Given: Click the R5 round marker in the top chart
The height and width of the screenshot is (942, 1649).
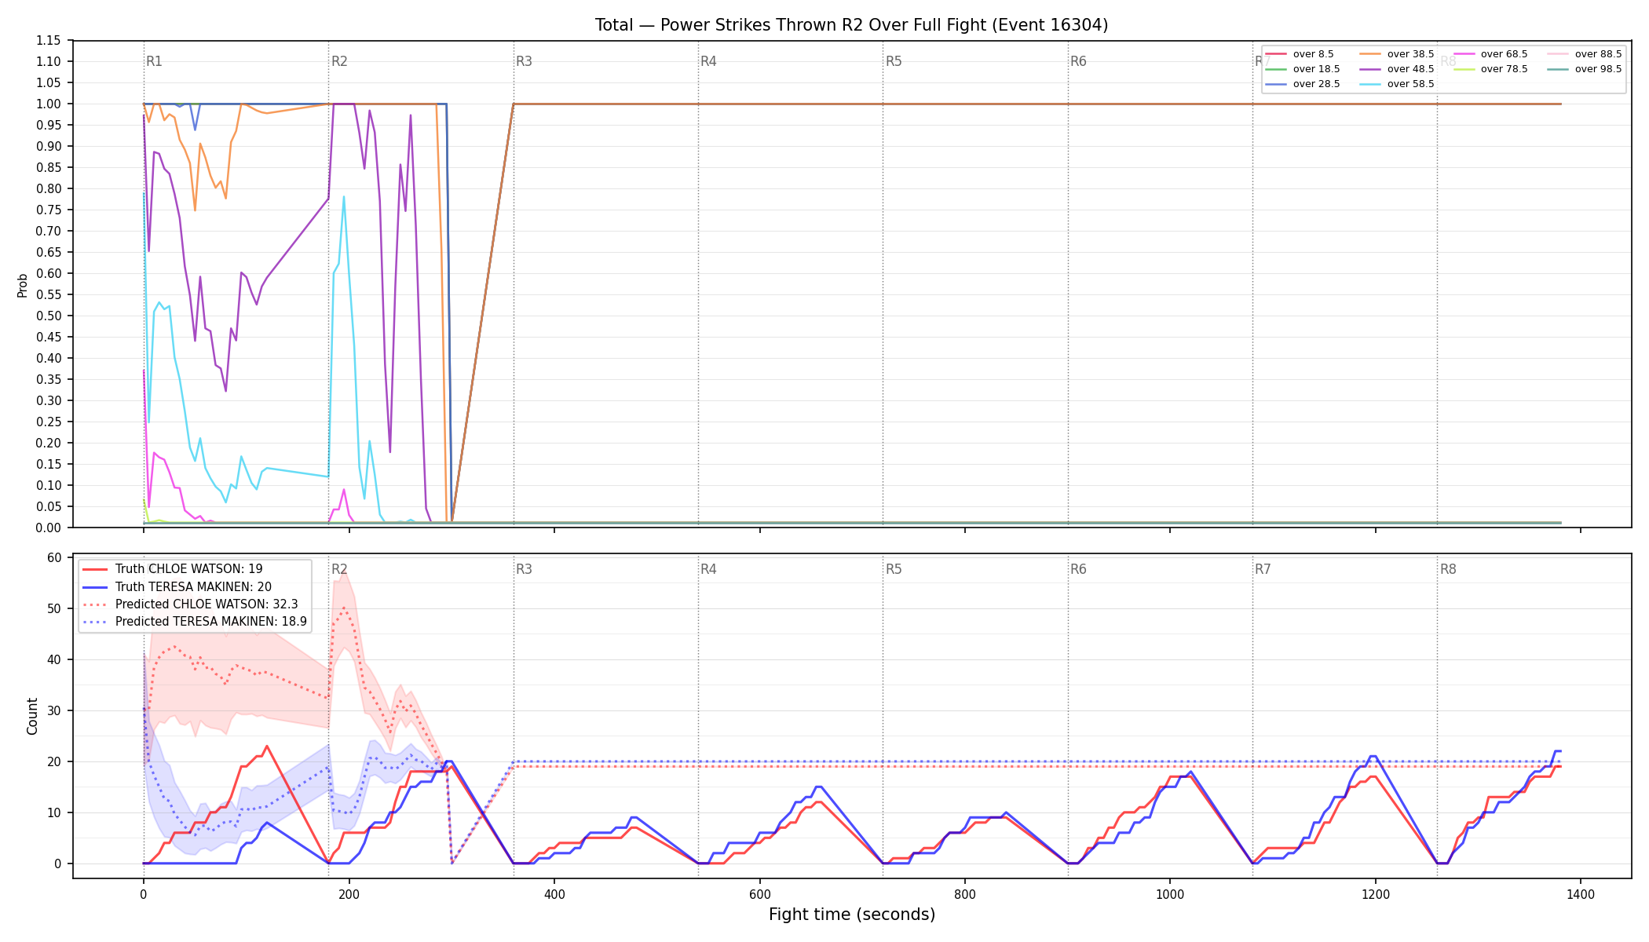Looking at the screenshot, I should pos(894,61).
